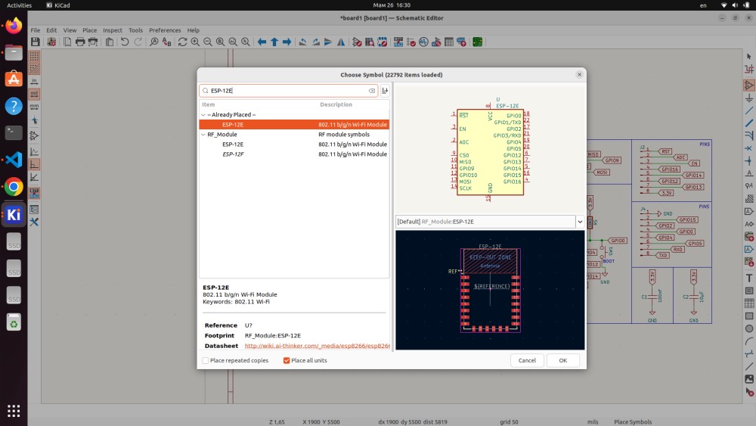Switch units to millimeters
Image resolution: width=756 pixels, height=426 pixels.
point(34,107)
